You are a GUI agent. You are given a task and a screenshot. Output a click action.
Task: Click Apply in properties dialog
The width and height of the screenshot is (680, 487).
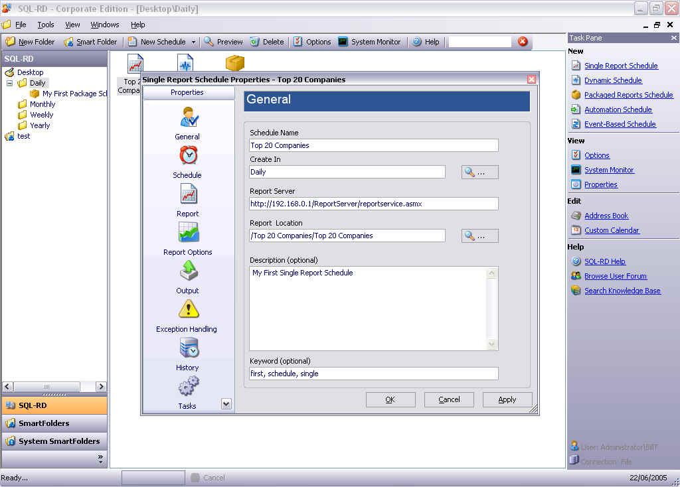click(x=507, y=399)
